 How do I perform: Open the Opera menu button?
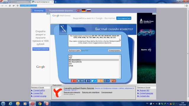point(4,1)
